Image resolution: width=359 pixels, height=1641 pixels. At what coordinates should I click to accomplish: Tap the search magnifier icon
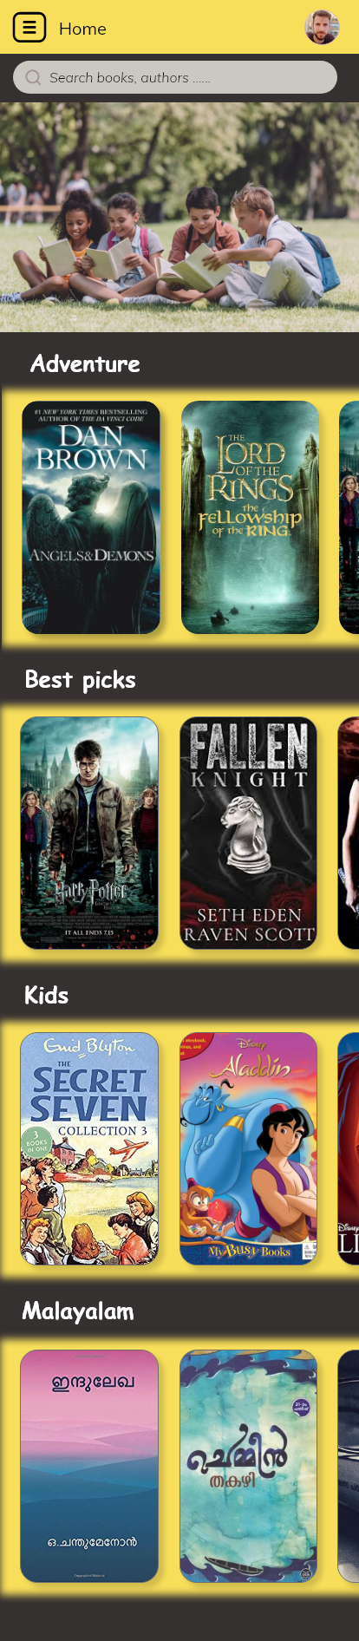[33, 77]
